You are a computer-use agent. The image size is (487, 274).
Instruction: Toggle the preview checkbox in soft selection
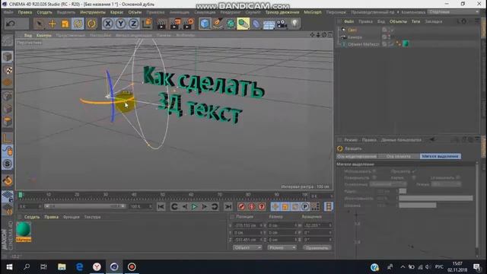click(414, 171)
